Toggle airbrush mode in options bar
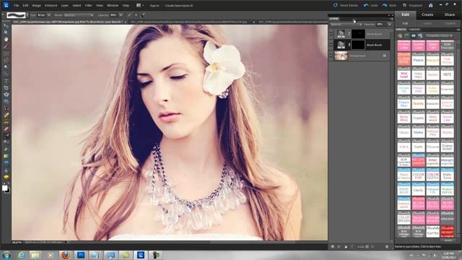The width and height of the screenshot is (462, 260). [x=129, y=14]
